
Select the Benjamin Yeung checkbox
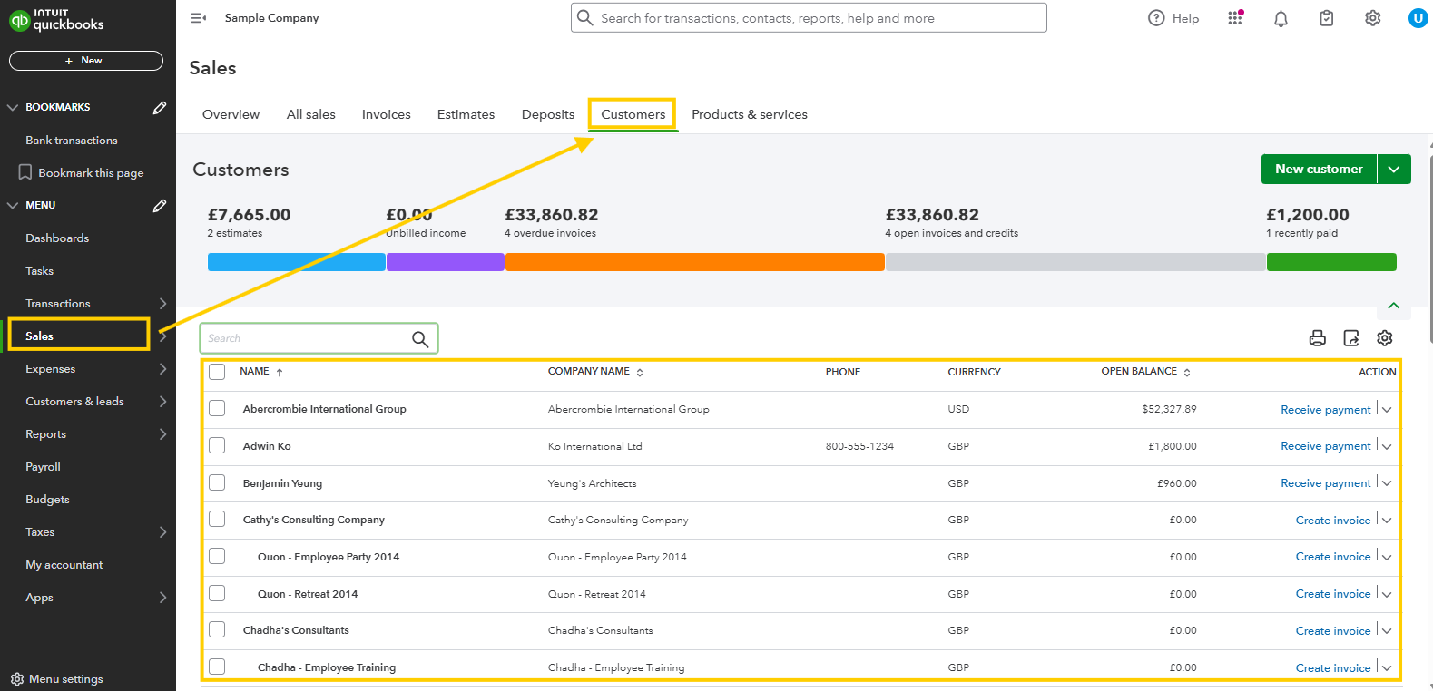(x=217, y=482)
